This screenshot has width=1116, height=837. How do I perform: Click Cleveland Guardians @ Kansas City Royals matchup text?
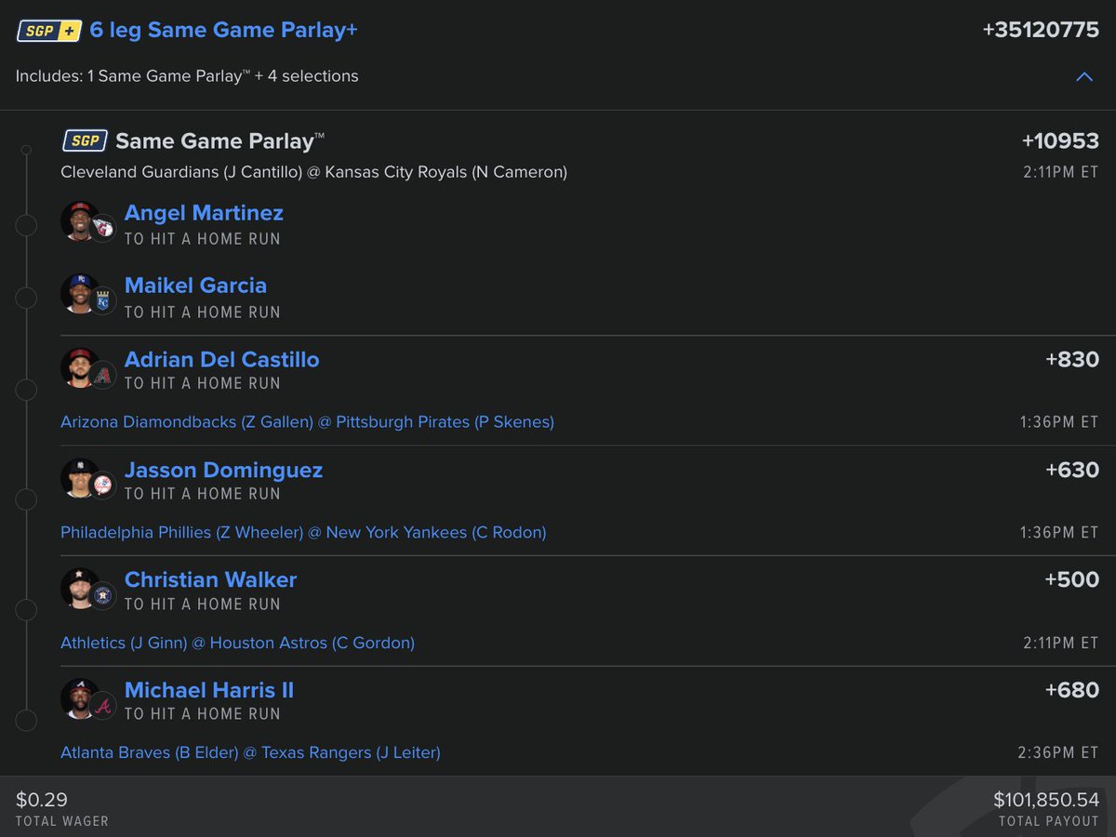[313, 172]
